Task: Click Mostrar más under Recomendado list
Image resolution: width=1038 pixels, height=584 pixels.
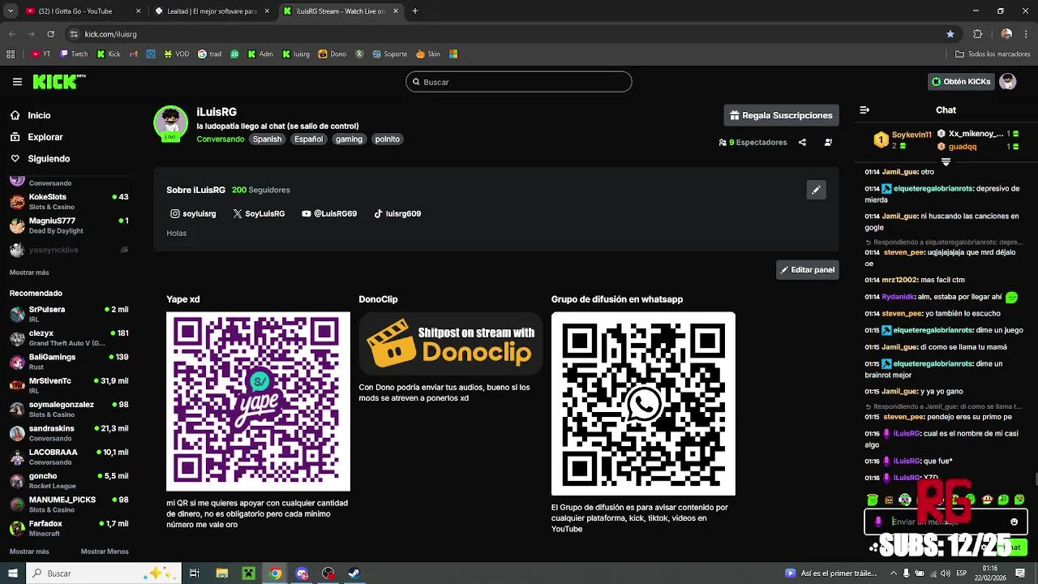Action: pyautogui.click(x=29, y=552)
